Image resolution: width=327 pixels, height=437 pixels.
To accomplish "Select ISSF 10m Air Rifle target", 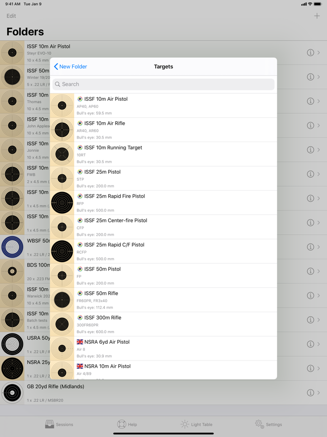I will (163, 130).
